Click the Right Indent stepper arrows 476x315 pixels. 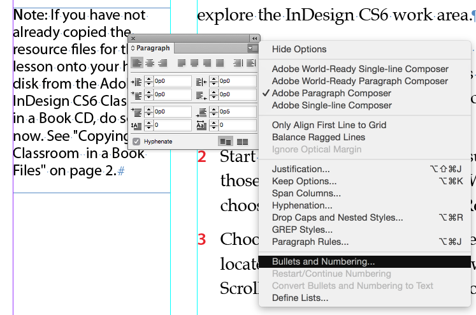click(213, 82)
